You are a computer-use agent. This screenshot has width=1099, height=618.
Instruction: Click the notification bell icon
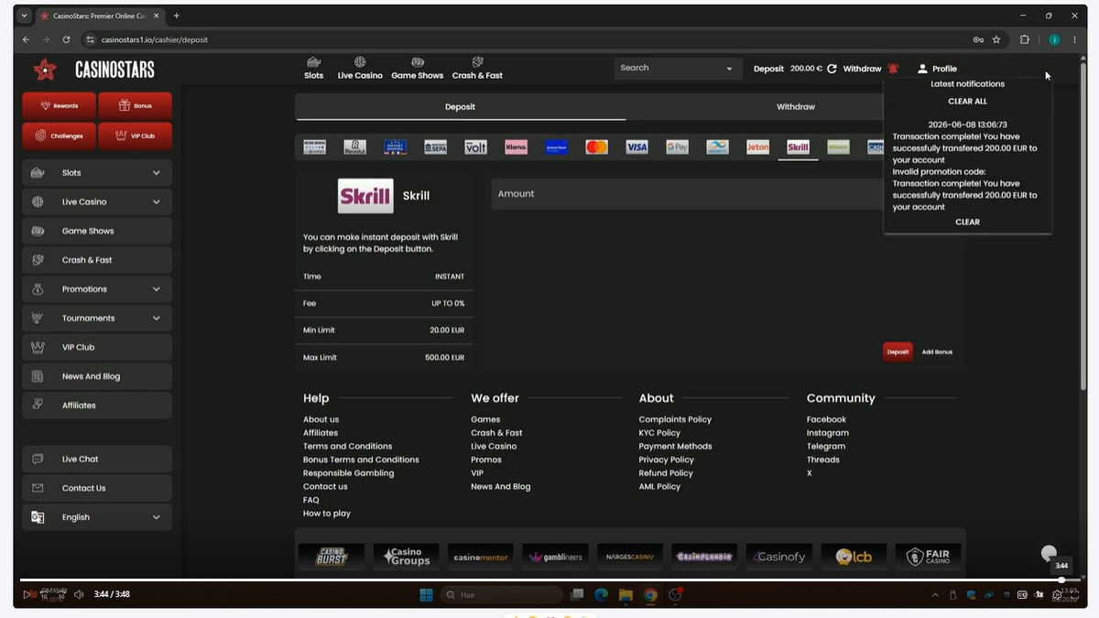893,69
